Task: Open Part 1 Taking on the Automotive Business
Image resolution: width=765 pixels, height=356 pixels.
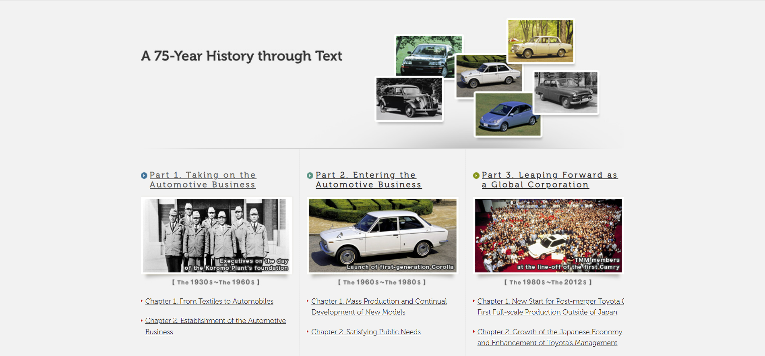Action: click(x=203, y=180)
